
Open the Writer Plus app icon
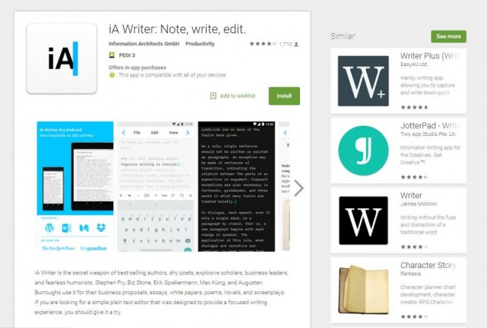(363, 81)
